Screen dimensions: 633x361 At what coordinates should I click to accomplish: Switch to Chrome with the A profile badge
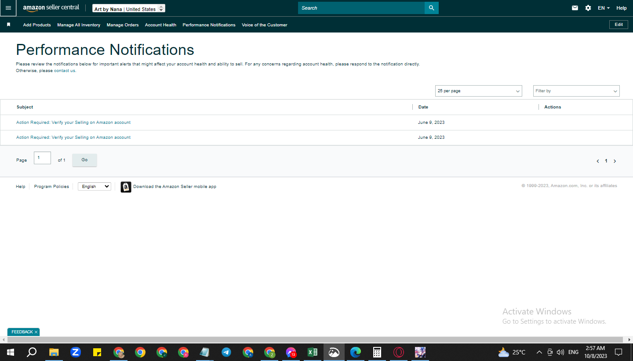pos(248,352)
